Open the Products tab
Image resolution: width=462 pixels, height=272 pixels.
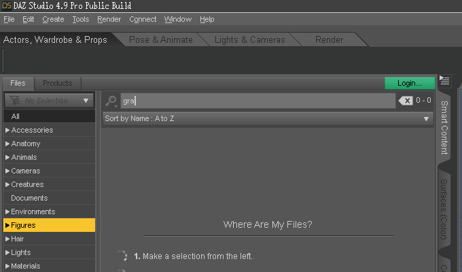57,83
